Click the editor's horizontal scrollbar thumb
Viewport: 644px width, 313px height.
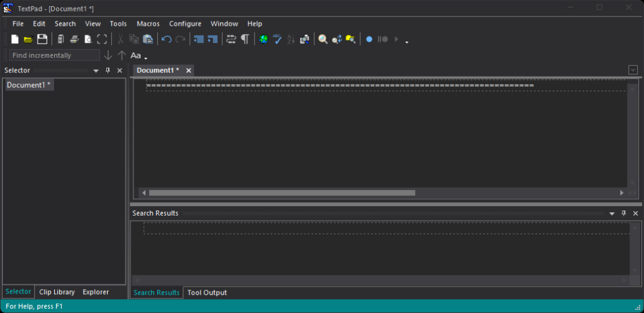282,193
